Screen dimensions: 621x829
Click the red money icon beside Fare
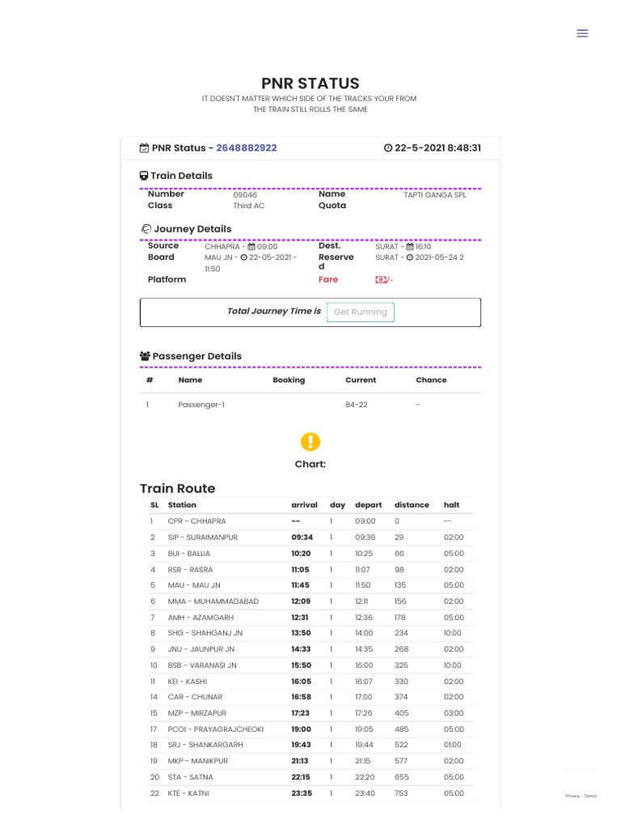pos(380,279)
